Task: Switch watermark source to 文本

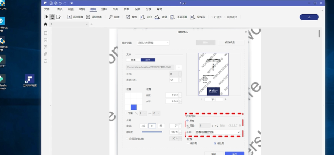Action: (x=133, y=60)
